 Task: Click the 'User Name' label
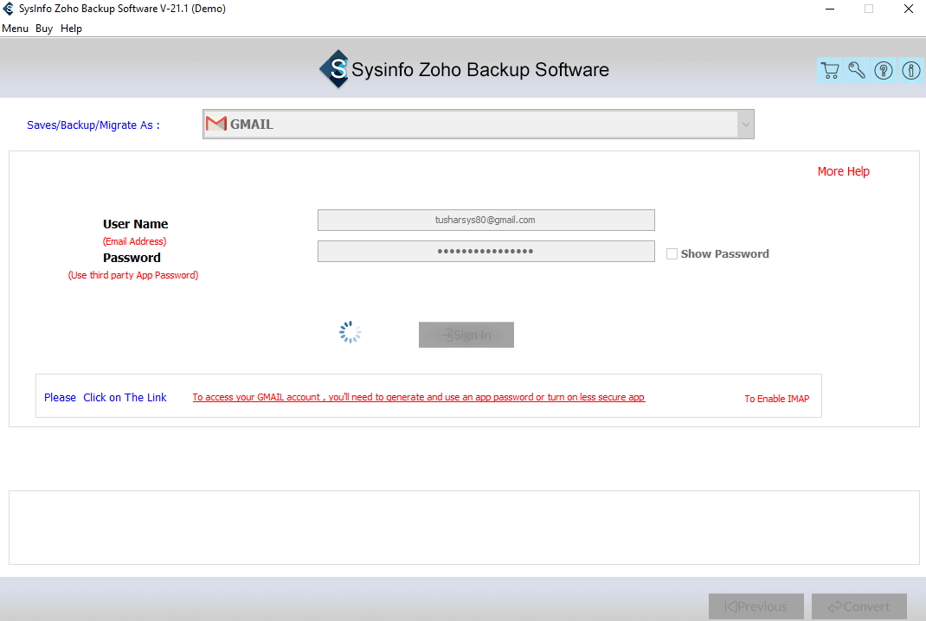[x=135, y=224]
